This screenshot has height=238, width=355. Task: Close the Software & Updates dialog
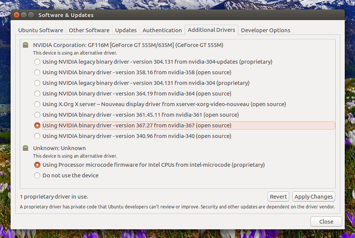point(326,222)
